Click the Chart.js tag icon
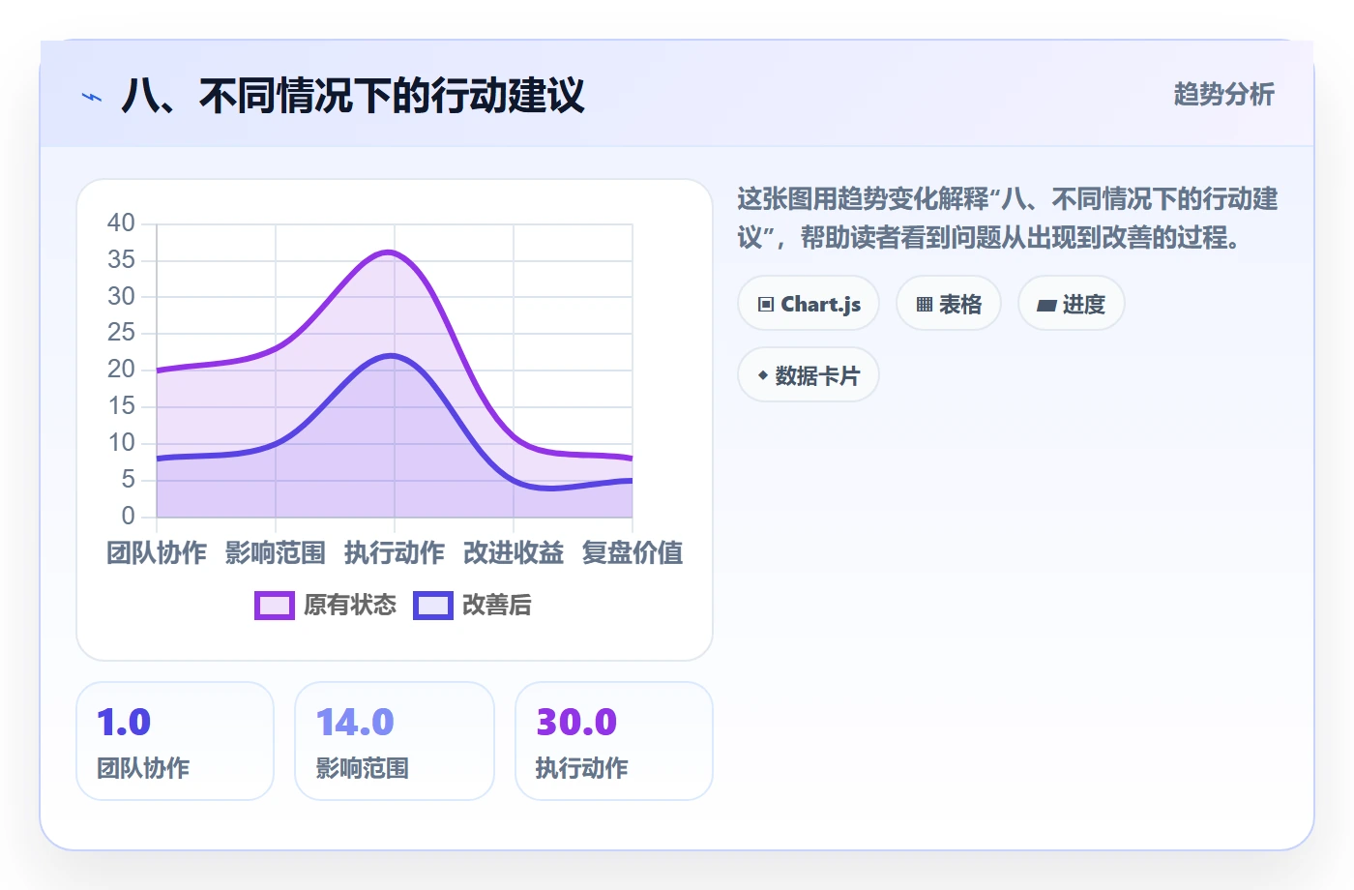 coord(766,305)
